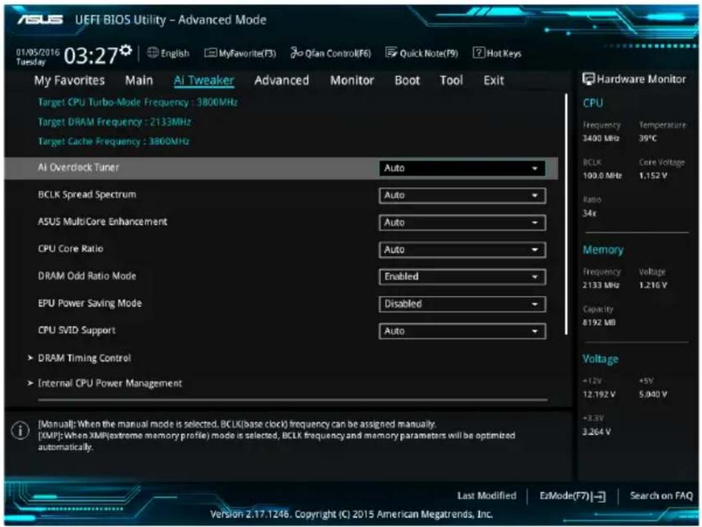This screenshot has width=702, height=527.
Task: Open the Advanced tab
Action: [282, 81]
